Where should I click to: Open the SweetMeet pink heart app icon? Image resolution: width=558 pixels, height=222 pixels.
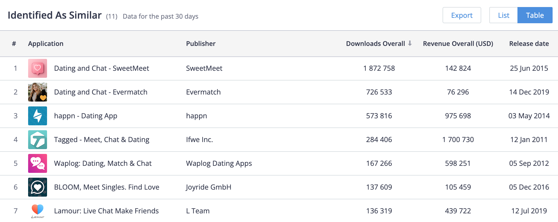coord(38,68)
